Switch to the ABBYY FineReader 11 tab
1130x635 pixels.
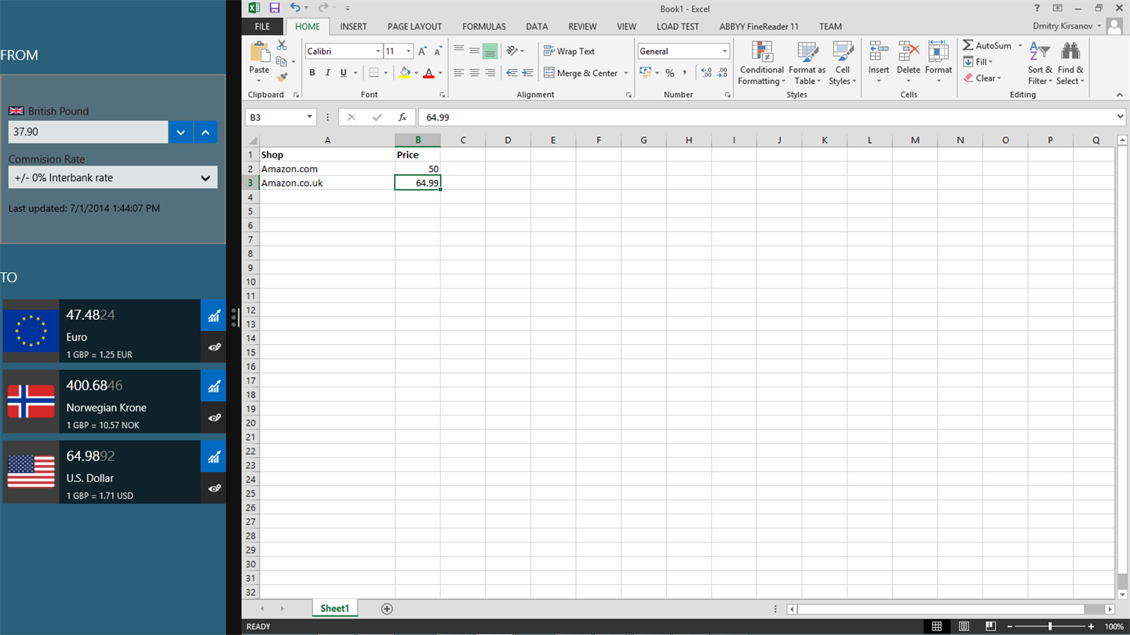(x=759, y=27)
